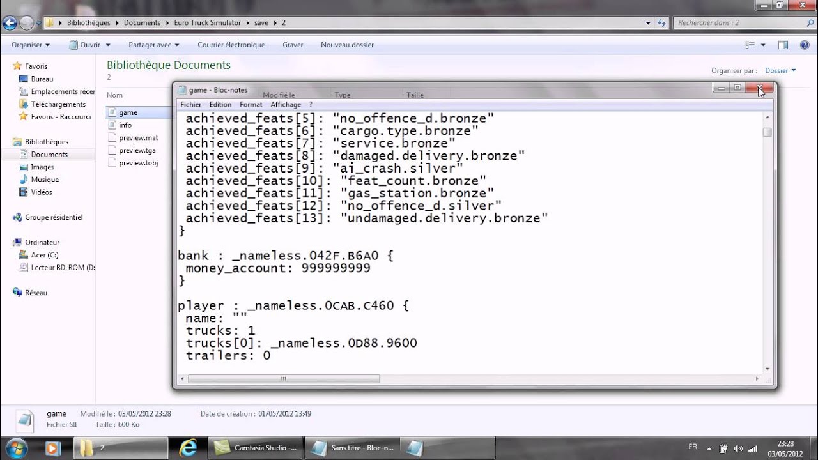Click Euro Truck Simulator in breadcrumb path
Image resolution: width=818 pixels, height=460 pixels.
pyautogui.click(x=208, y=22)
